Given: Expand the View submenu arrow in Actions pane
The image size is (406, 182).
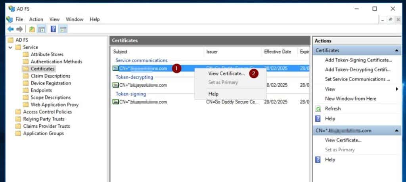Looking at the screenshot, I should click(397, 89).
